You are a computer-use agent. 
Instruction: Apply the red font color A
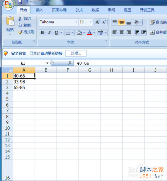pos(90,33)
